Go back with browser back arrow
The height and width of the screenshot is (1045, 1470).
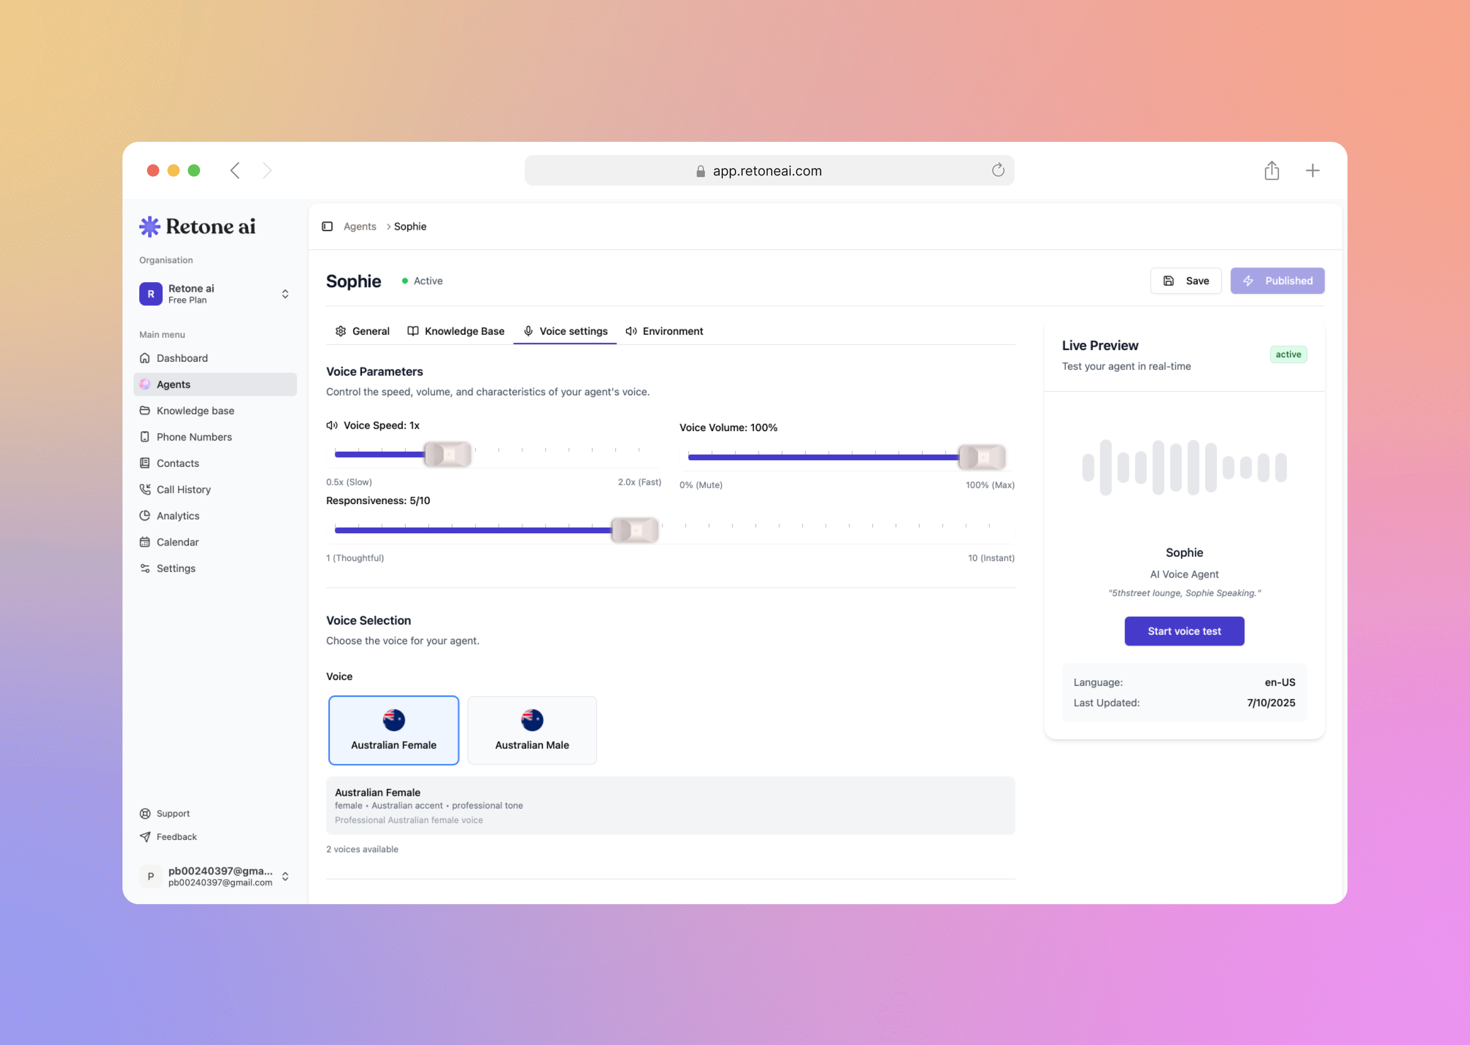[x=235, y=170]
